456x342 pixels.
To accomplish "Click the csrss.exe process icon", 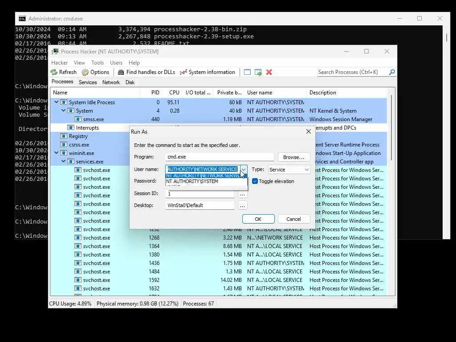I will 64,145.
